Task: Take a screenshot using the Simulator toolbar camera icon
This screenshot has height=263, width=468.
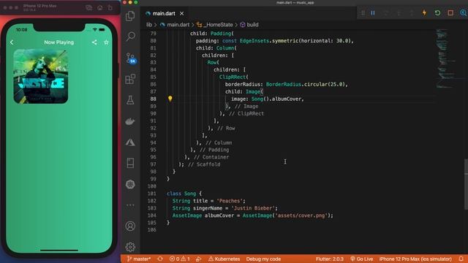Action: tap(89, 8)
